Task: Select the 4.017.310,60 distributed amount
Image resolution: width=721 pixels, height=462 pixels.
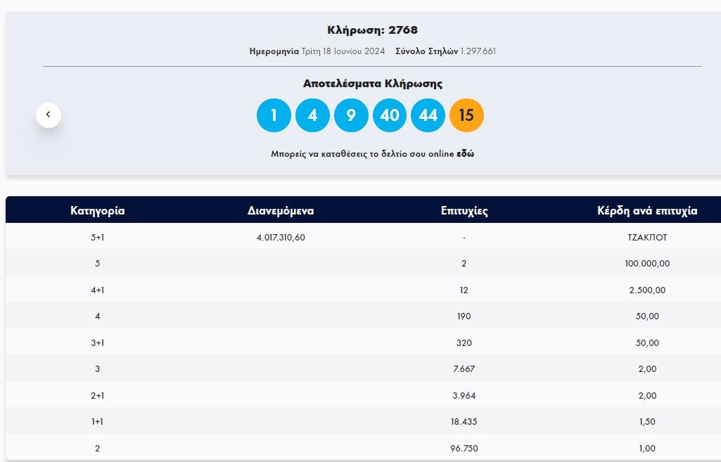Action: 281,237
